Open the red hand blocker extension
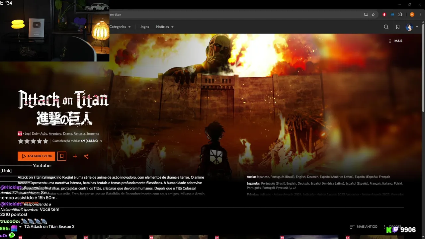This screenshot has height=239, width=425. tap(384, 15)
